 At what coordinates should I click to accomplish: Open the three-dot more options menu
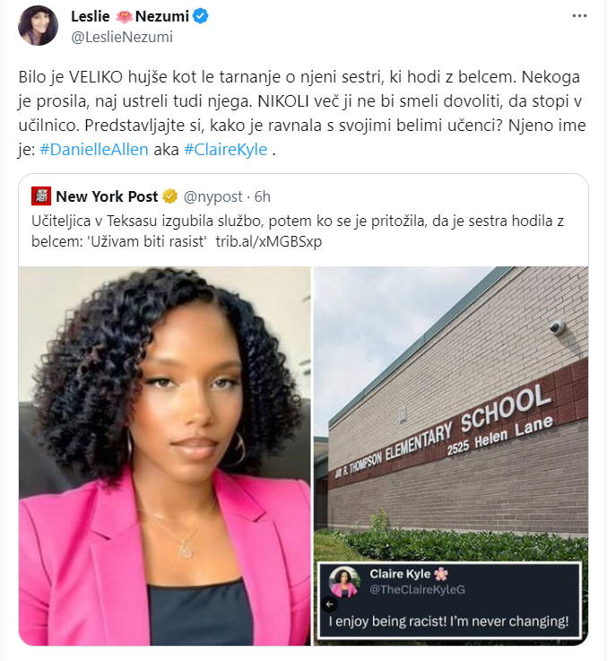click(579, 16)
